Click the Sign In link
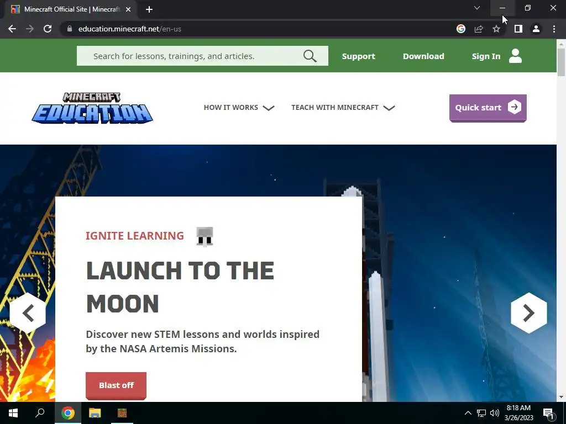Image resolution: width=566 pixels, height=424 pixels. pos(486,56)
